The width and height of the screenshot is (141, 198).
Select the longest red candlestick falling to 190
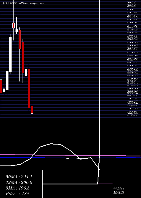coord(29,89)
